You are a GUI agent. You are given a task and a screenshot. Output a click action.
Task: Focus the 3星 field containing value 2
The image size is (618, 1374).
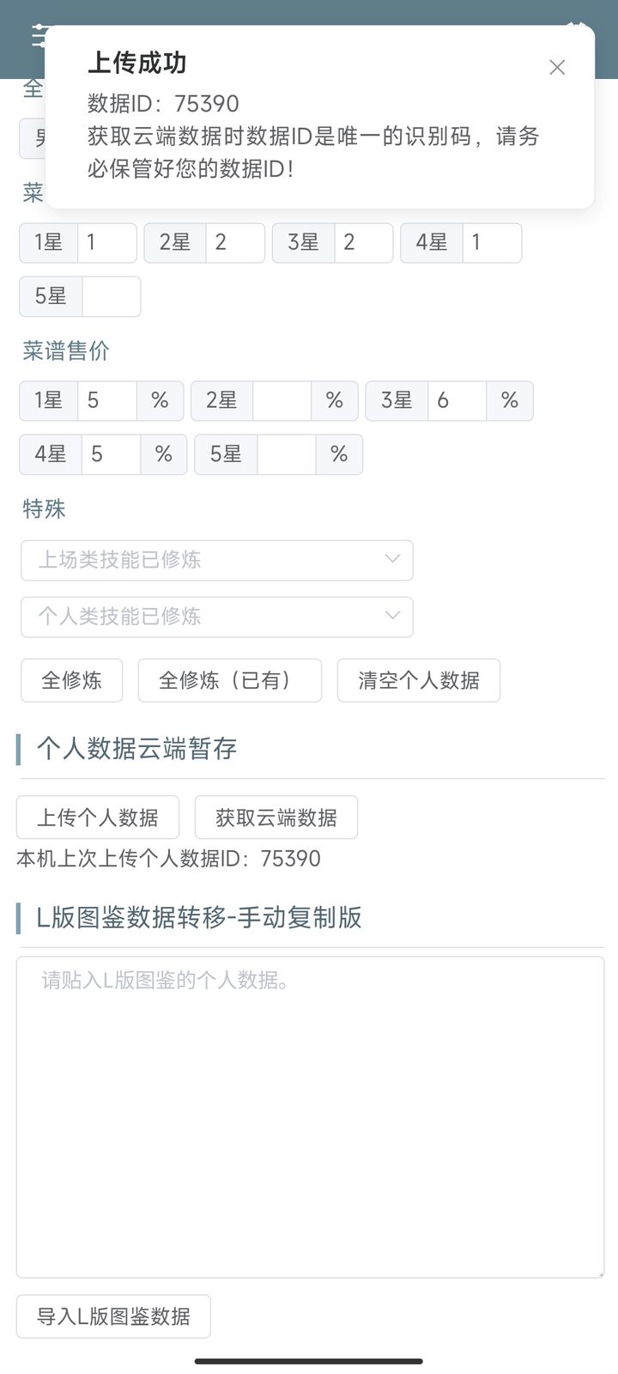tap(363, 243)
